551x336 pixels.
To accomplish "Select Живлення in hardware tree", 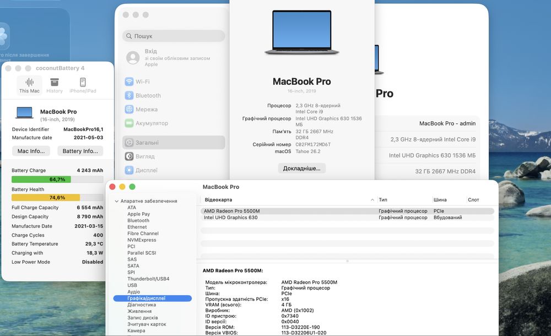I will pyautogui.click(x=139, y=311).
